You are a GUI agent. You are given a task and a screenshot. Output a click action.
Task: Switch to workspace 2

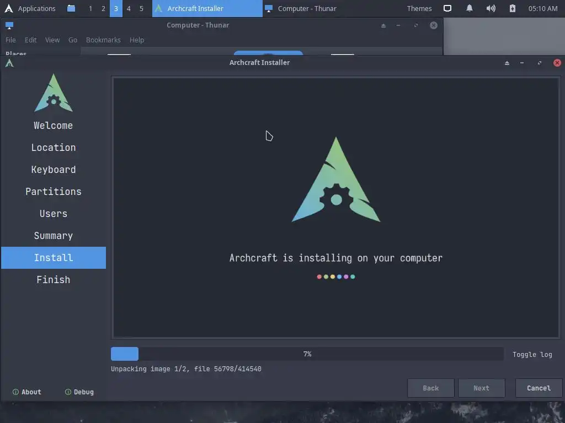[103, 8]
